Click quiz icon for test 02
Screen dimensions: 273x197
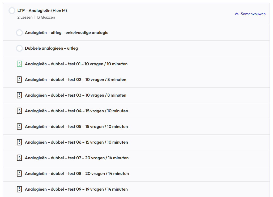tap(19, 80)
